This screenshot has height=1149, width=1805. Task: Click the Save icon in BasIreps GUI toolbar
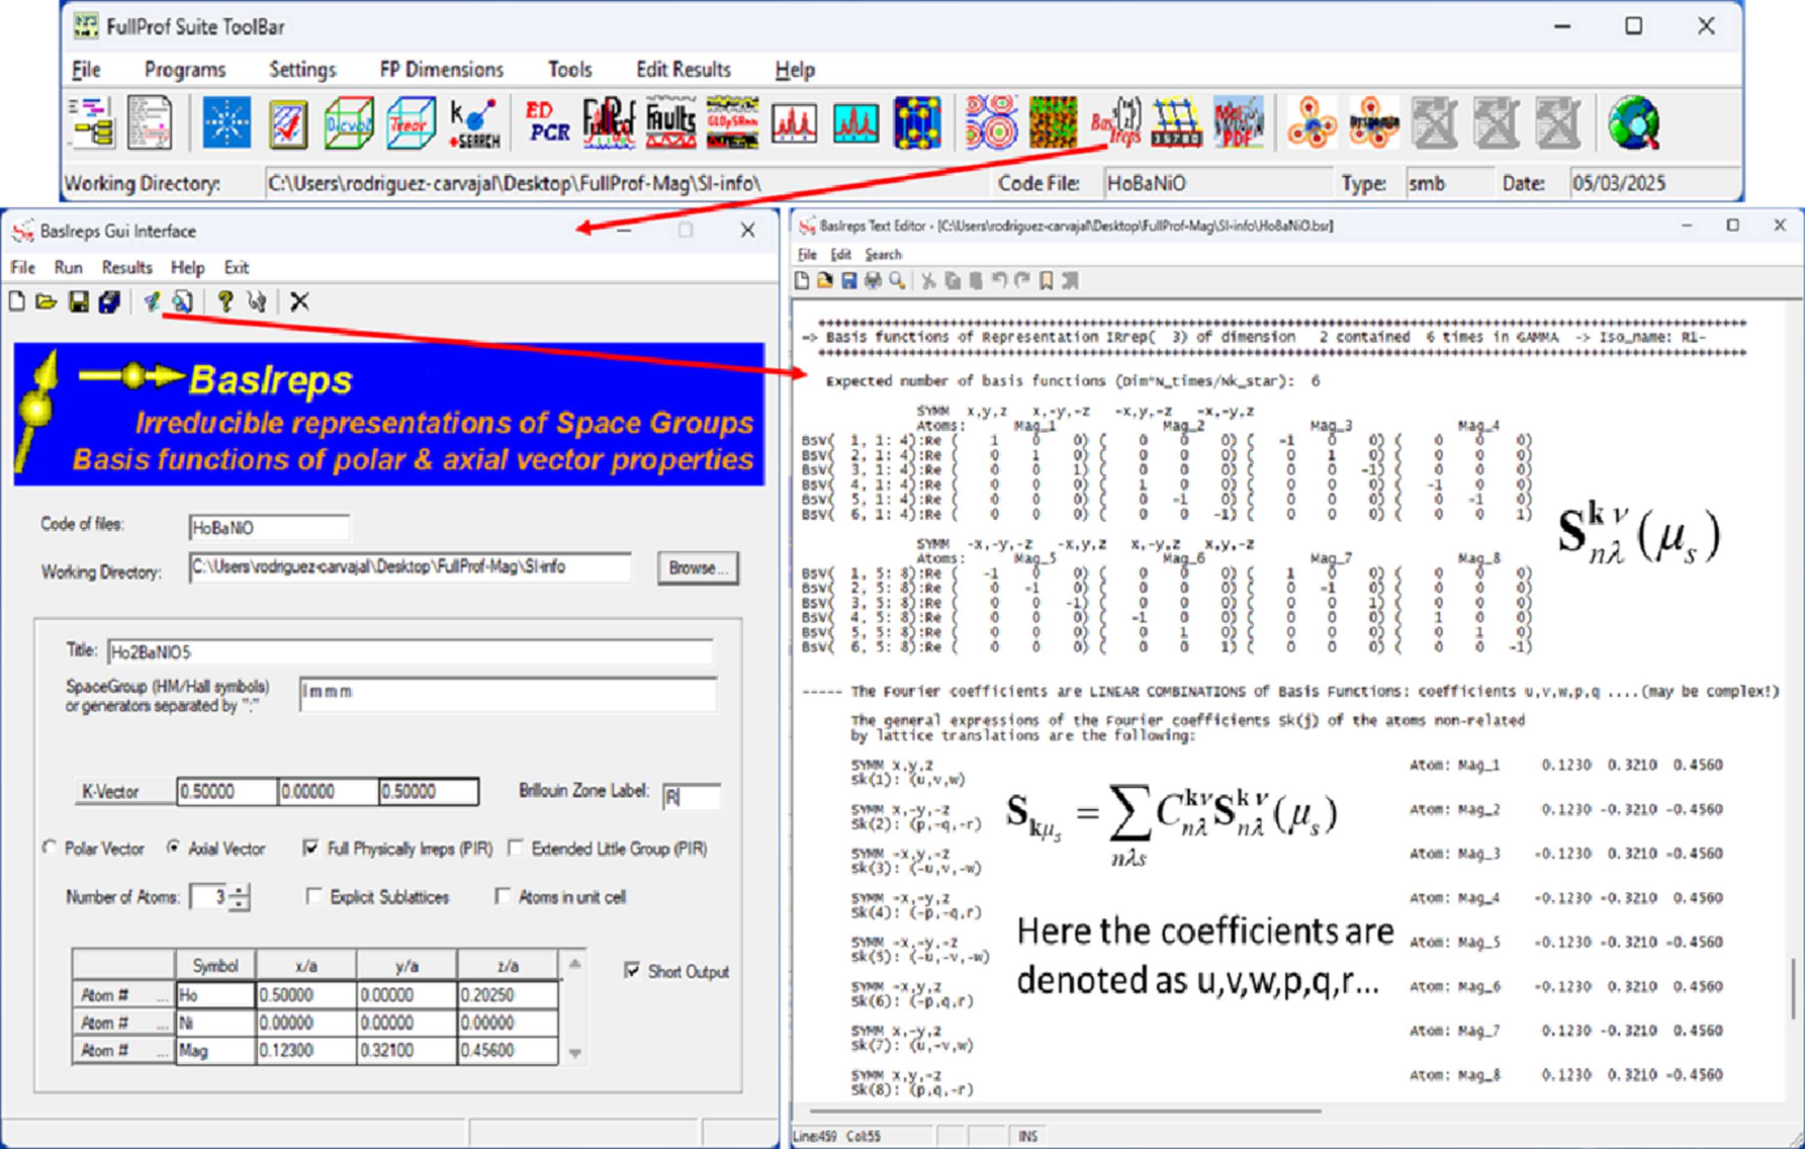pos(78,302)
